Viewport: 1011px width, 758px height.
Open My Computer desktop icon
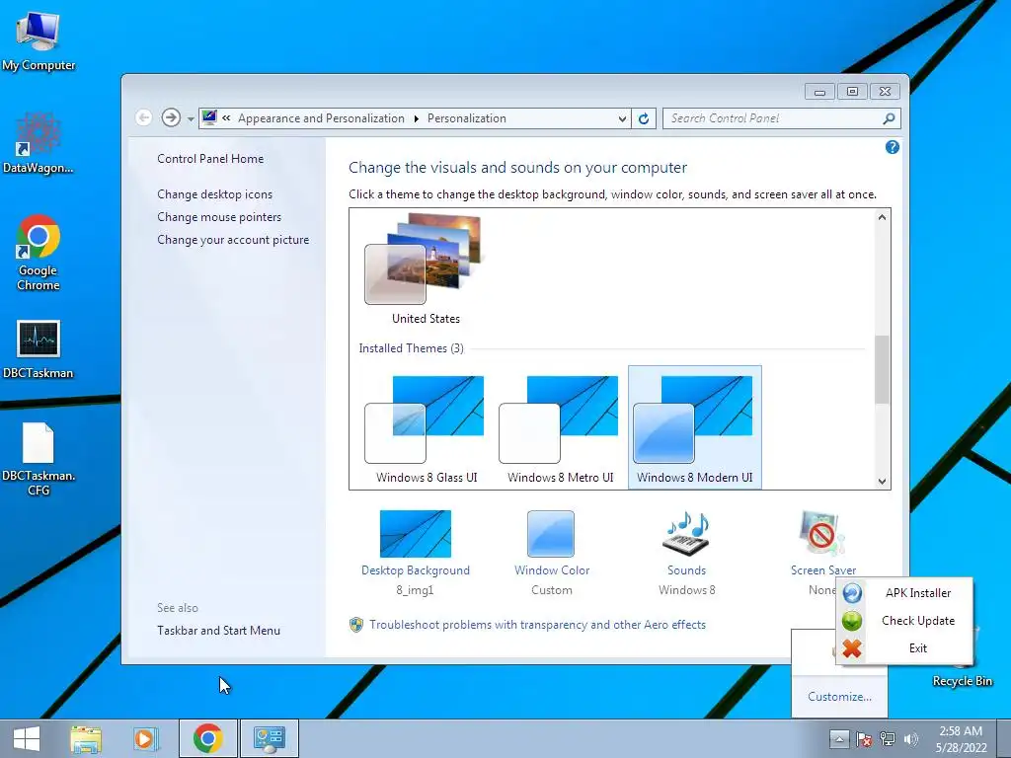pyautogui.click(x=39, y=41)
